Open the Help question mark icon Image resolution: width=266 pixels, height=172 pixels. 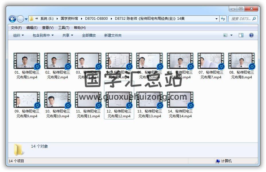pos(251,35)
